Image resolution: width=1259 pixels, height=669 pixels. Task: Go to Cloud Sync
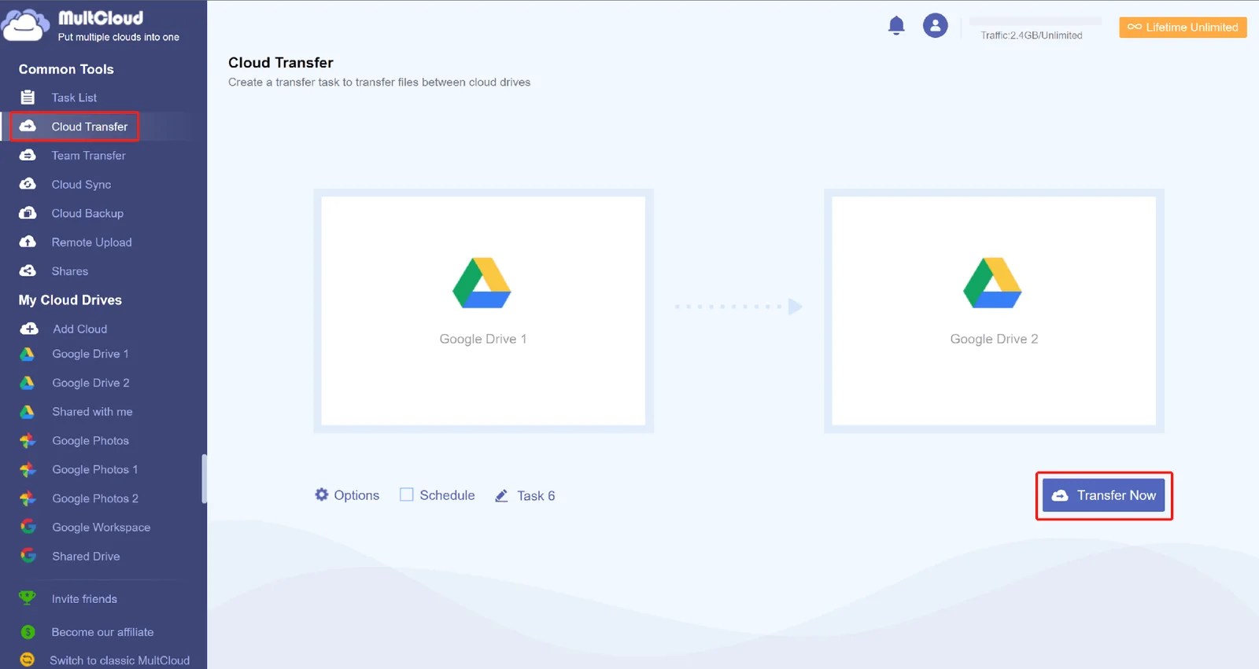81,185
